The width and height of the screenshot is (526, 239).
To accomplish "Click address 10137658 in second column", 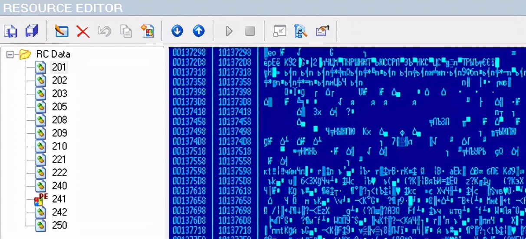I will click(x=234, y=201).
